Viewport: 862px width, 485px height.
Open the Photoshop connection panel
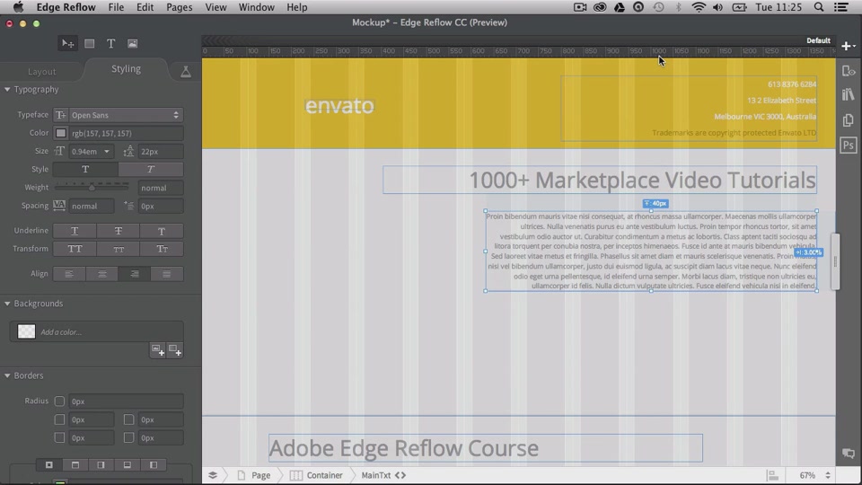point(849,145)
